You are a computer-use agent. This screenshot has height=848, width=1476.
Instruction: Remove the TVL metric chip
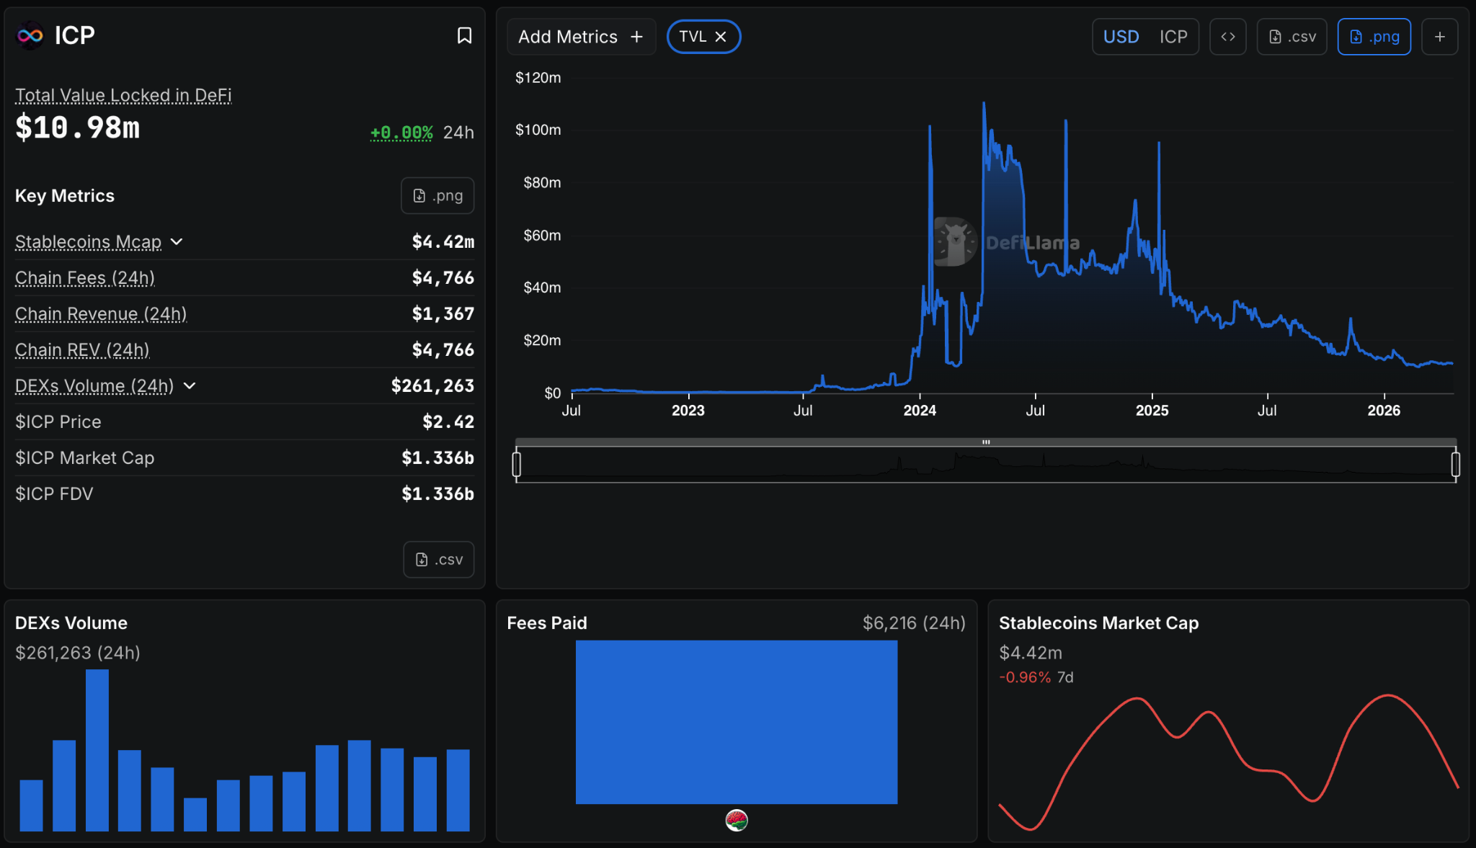coord(720,37)
